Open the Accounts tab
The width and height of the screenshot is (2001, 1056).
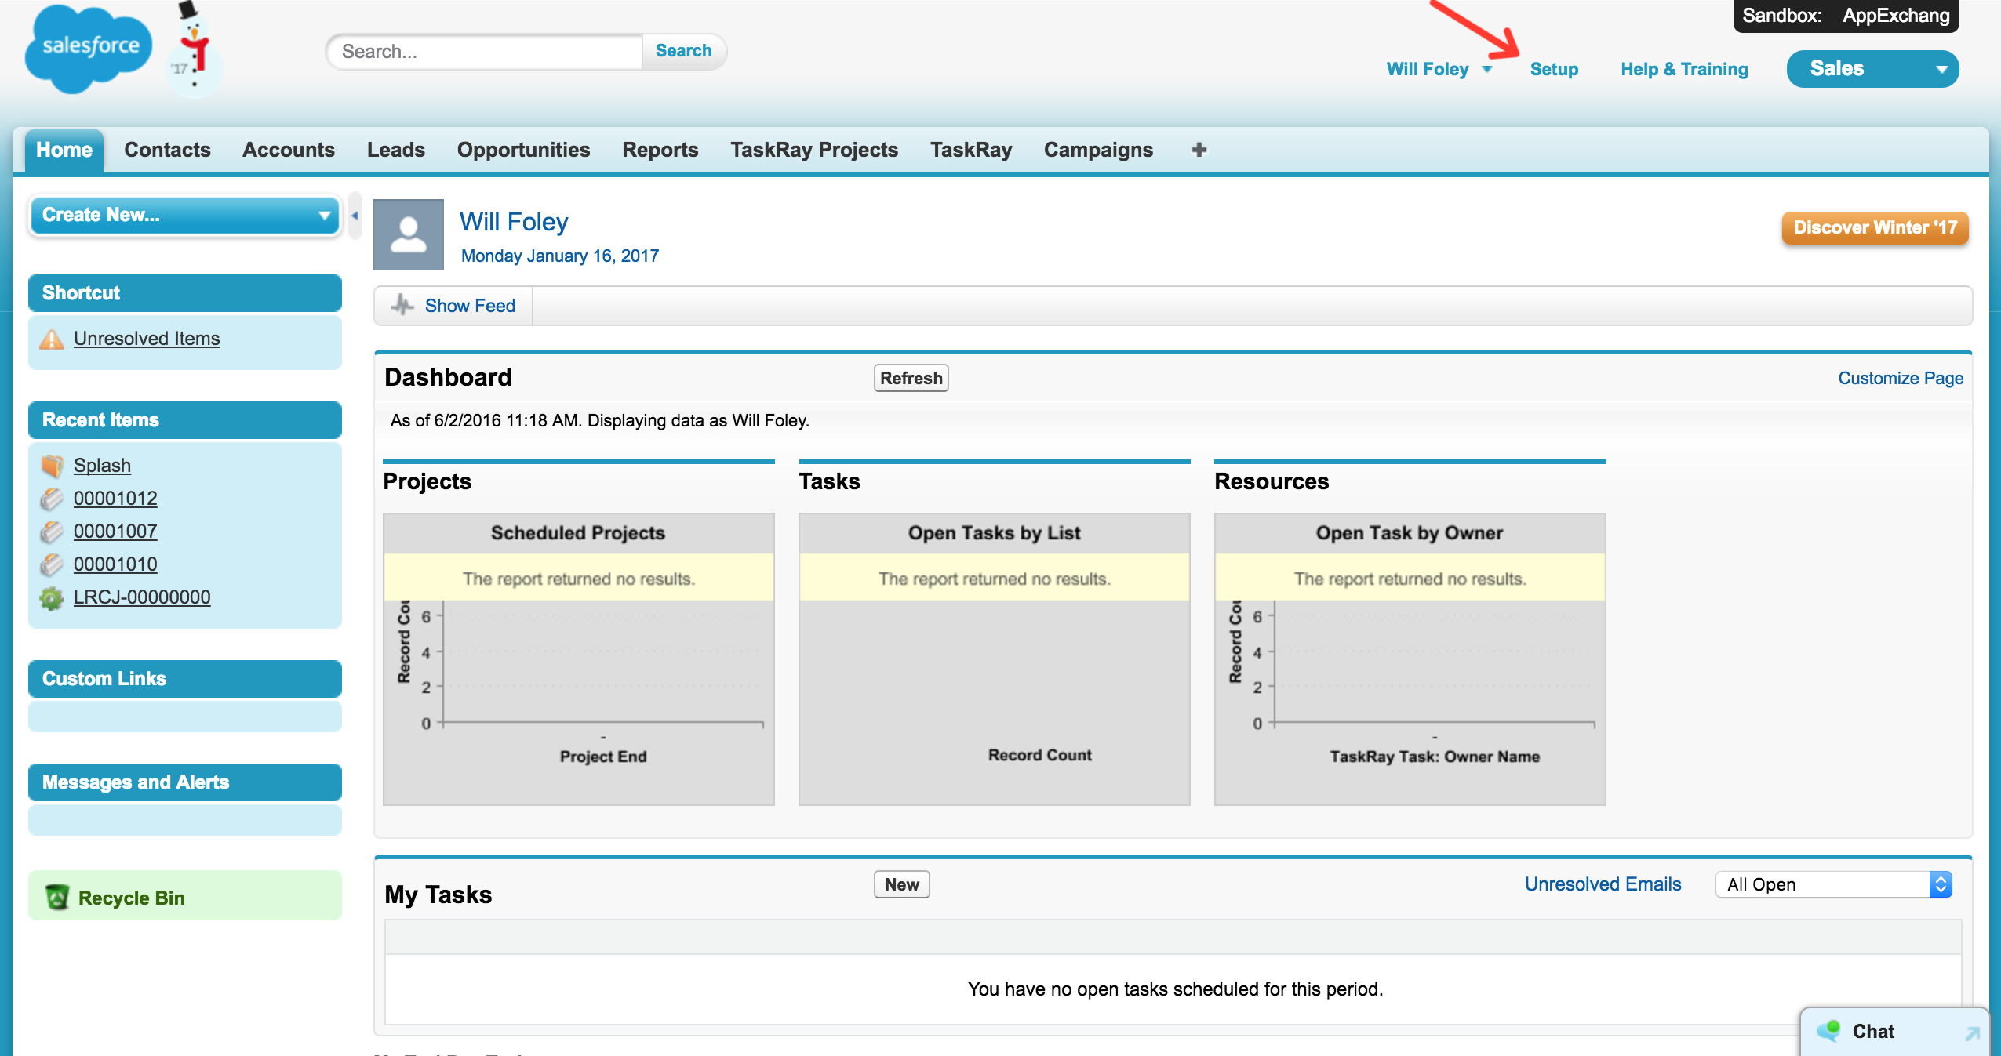(x=289, y=150)
